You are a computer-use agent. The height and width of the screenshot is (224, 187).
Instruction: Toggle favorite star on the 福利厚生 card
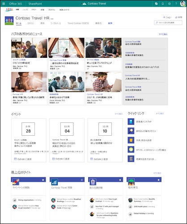[158, 180]
